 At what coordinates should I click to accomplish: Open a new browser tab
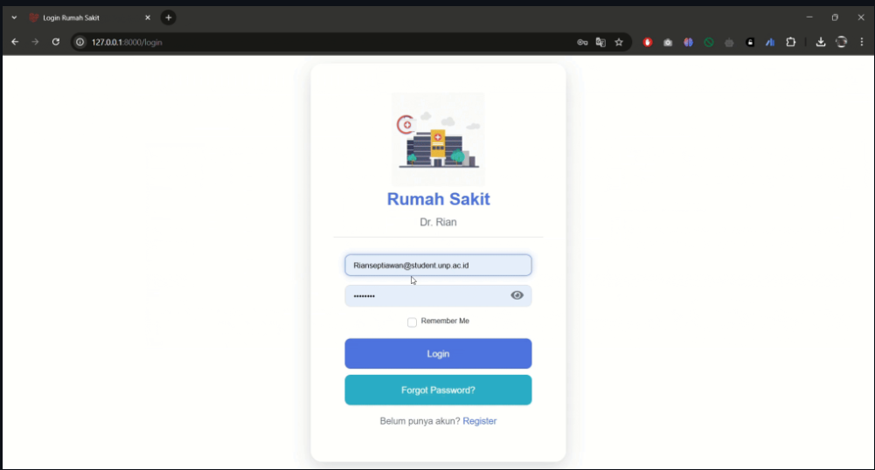(x=169, y=17)
